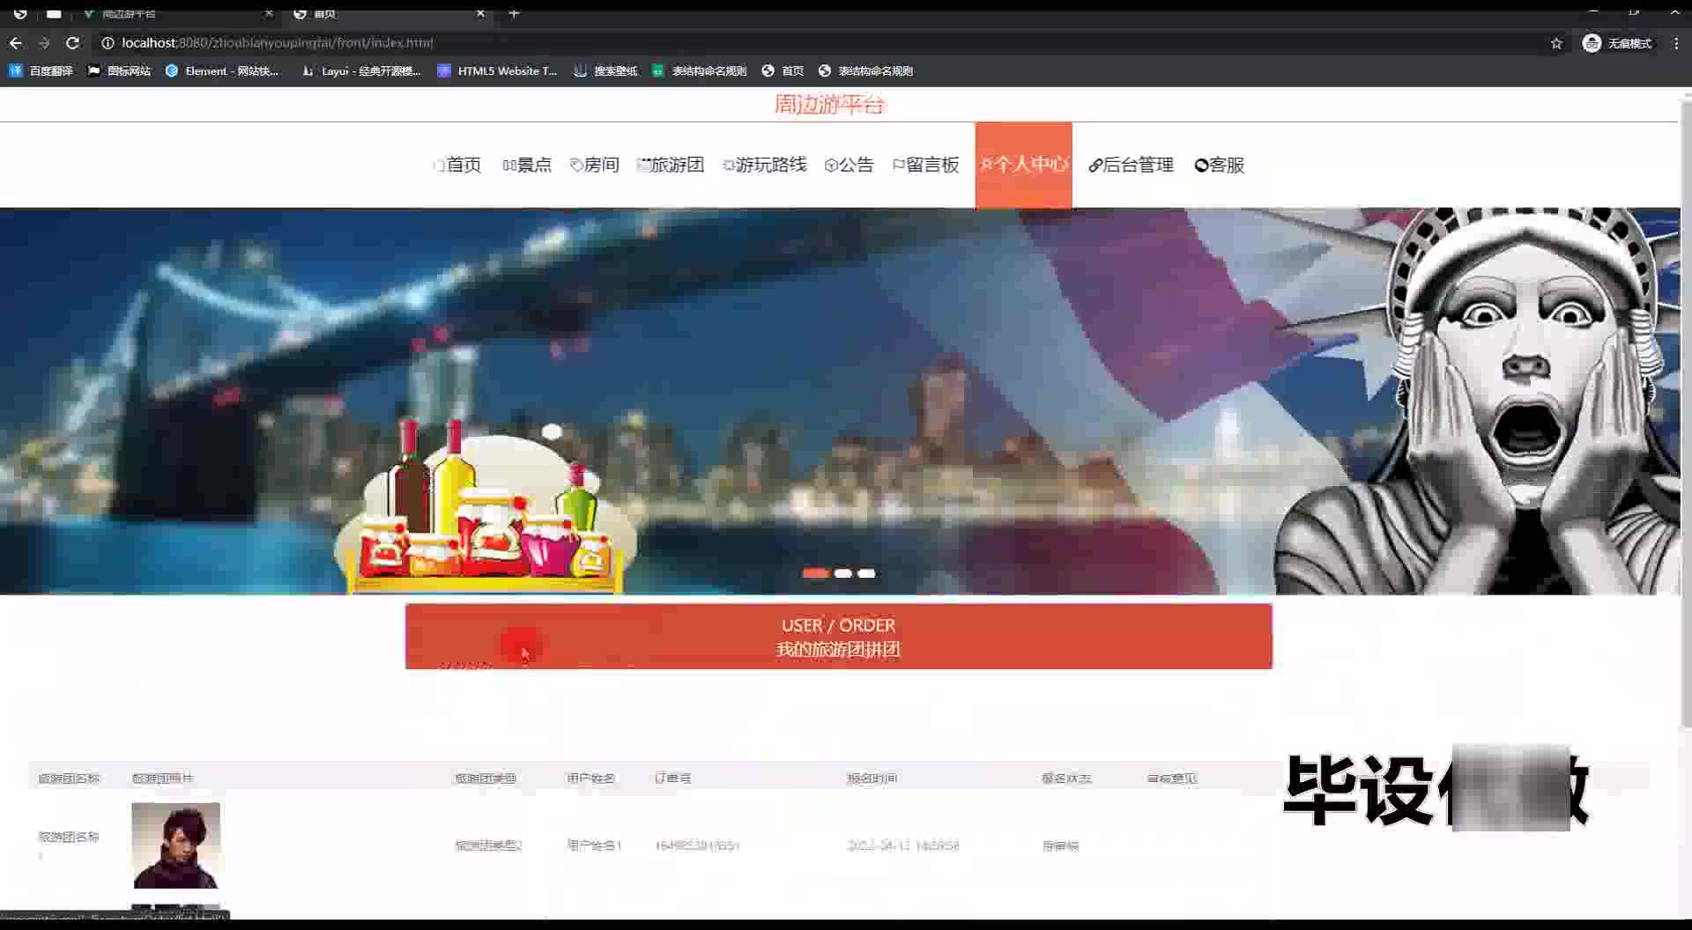Open the 景点 navigation item
This screenshot has height=930, width=1692.
coord(527,165)
